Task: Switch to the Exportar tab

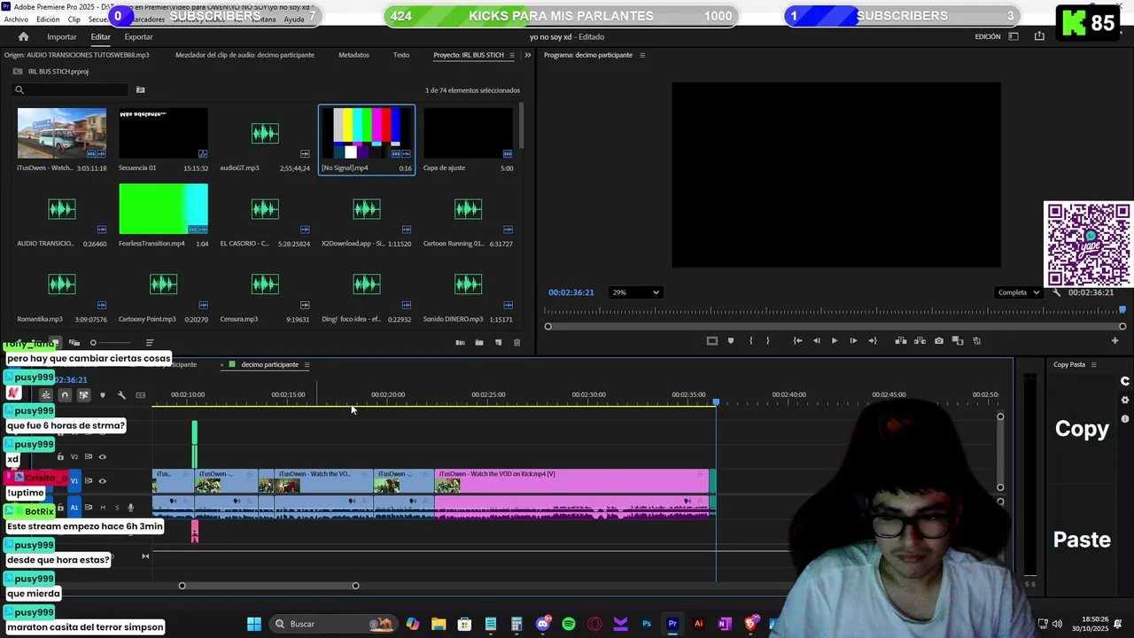Action: [x=138, y=37]
